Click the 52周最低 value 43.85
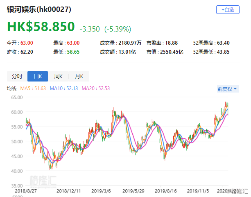Screen dimensions: 251x197 click(x=223, y=52)
